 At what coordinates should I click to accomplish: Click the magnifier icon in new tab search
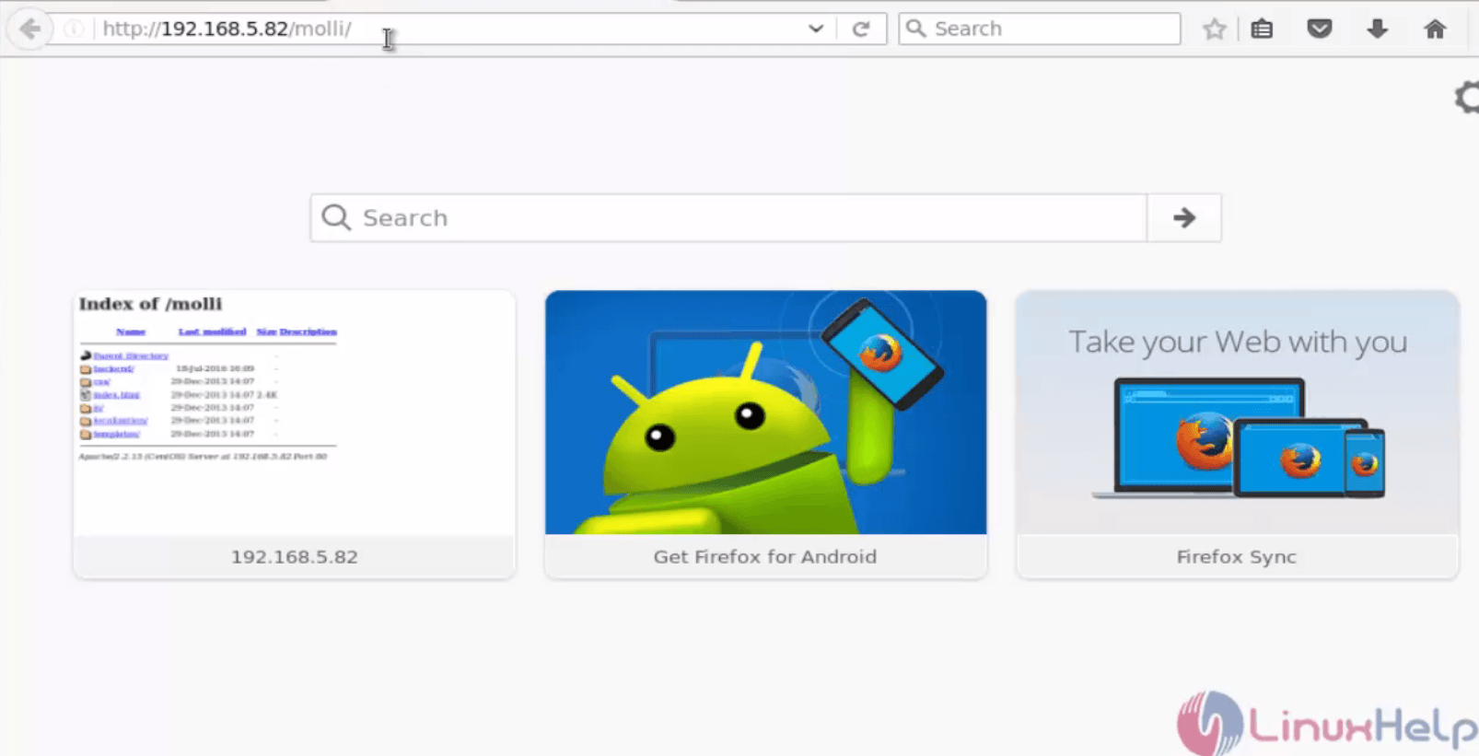pos(336,217)
